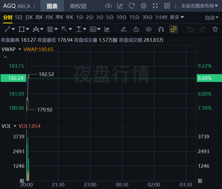Open the 未命名图表布局 layout dropdown
Screen dimensions: 222x189
(x=199, y=6)
